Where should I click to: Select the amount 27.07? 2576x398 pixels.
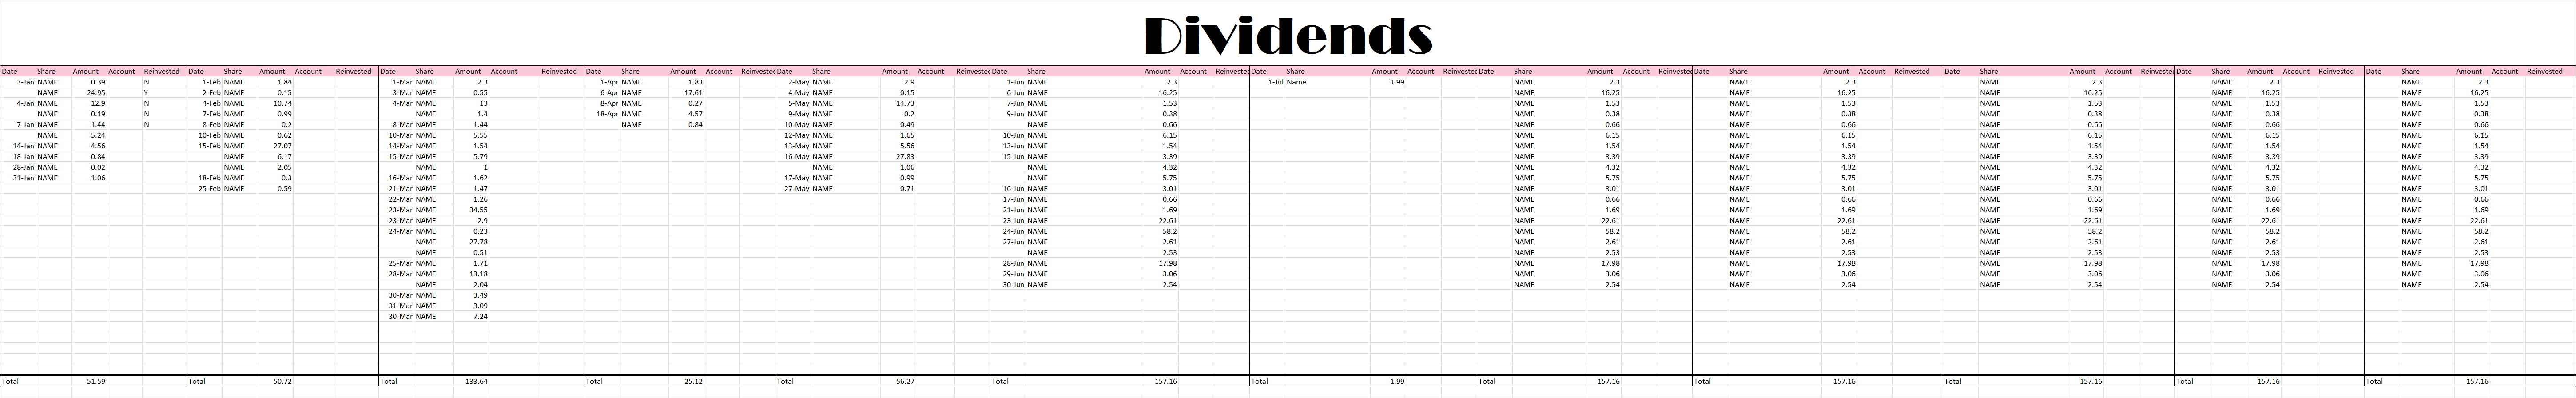click(275, 146)
